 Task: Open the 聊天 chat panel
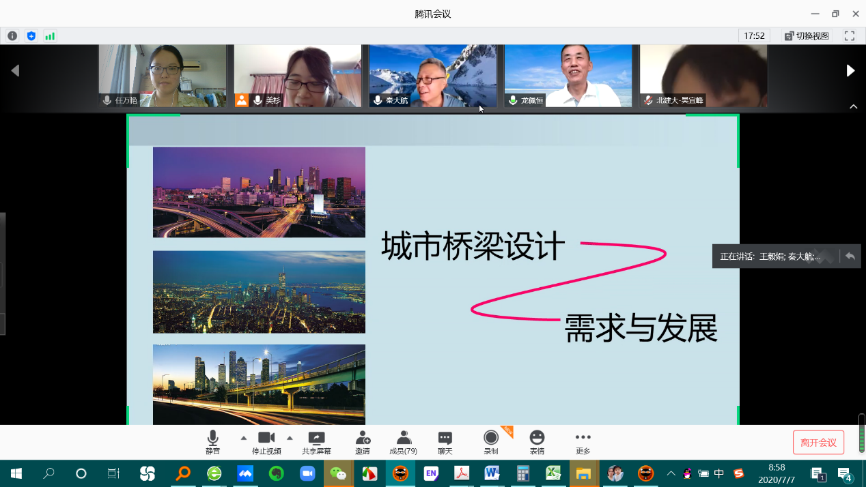click(x=445, y=442)
